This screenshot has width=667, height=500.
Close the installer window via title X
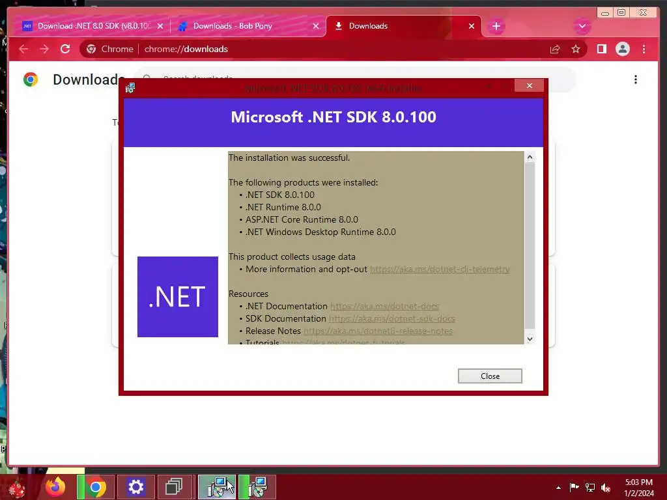tap(529, 85)
